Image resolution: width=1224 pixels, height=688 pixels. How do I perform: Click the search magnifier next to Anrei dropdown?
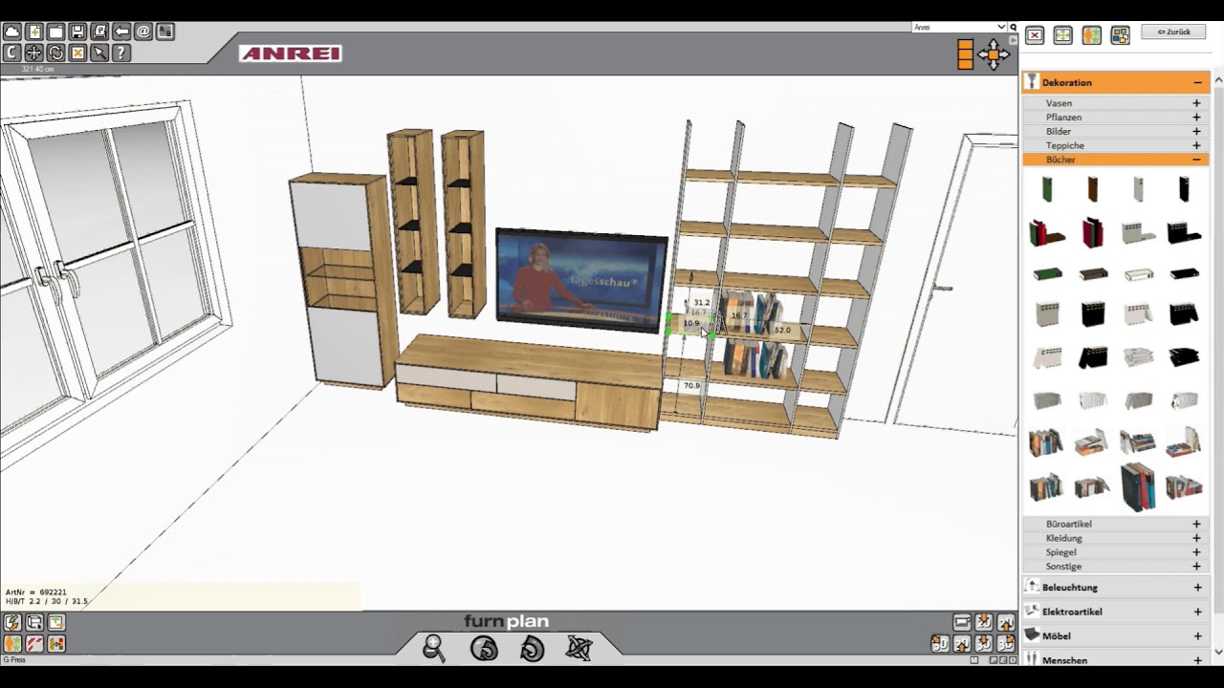(1014, 27)
